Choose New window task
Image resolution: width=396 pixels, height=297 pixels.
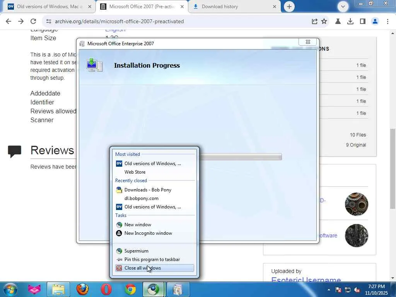tap(155, 225)
